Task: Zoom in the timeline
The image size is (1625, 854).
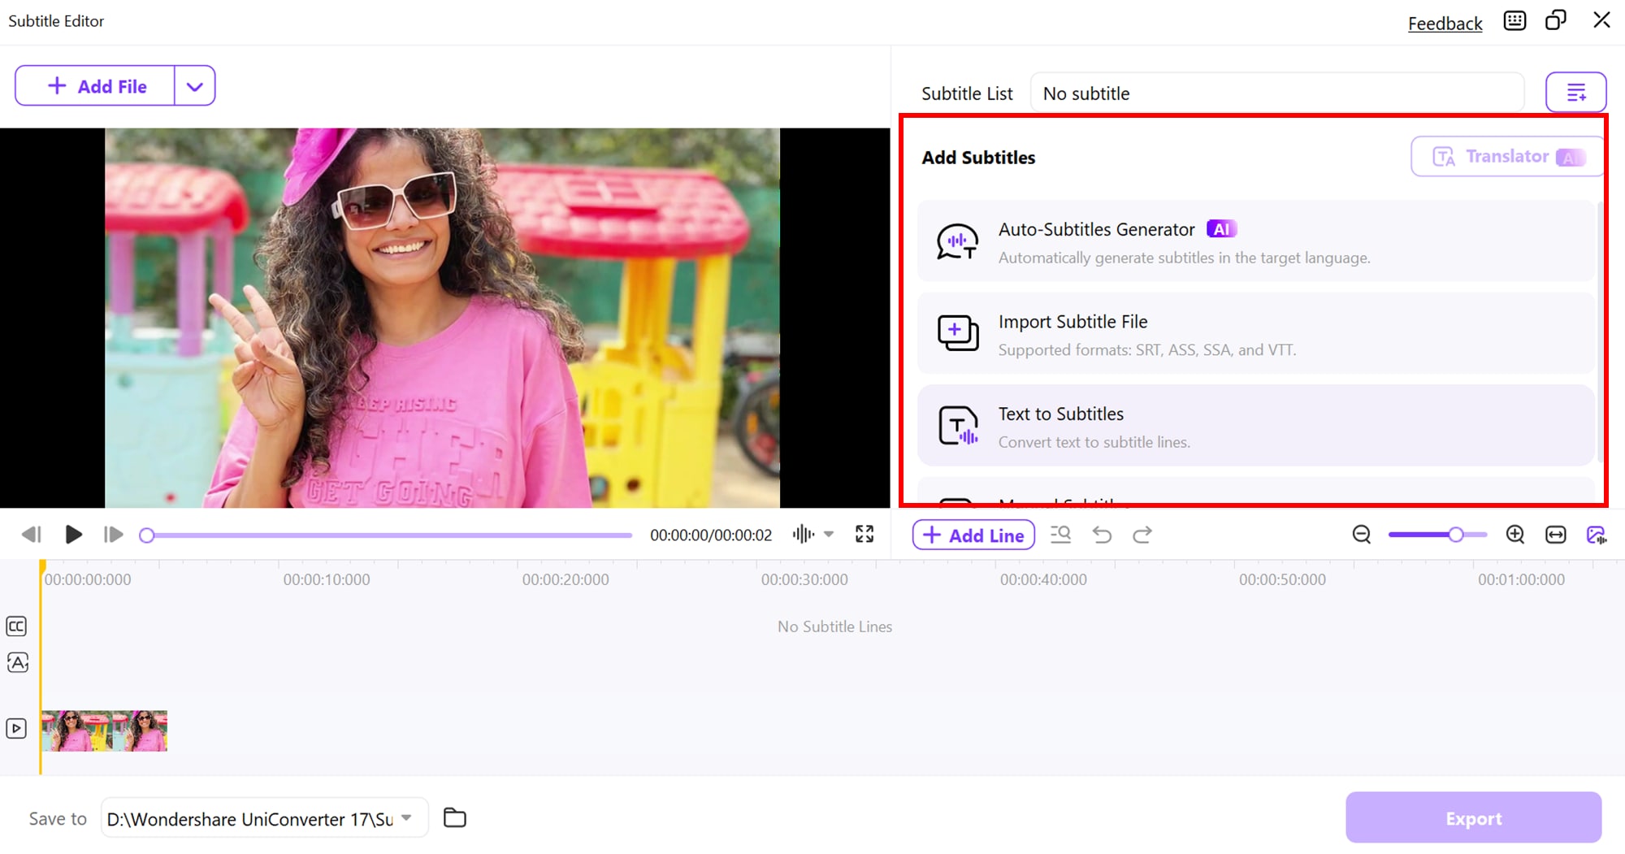Action: [x=1514, y=535]
